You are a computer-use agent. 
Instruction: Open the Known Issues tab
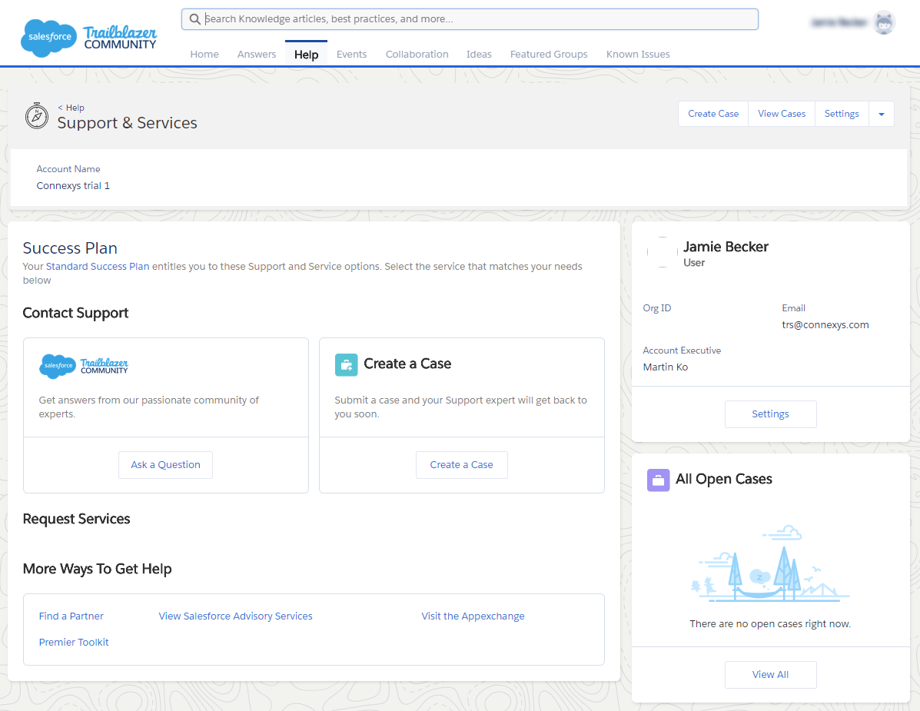638,54
